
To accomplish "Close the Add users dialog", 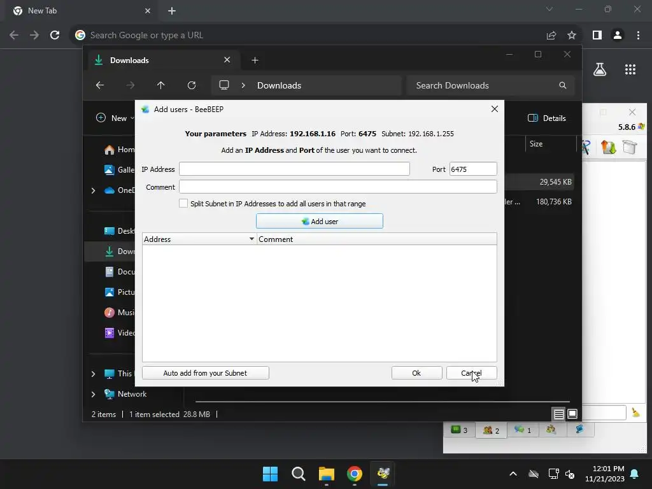I will pyautogui.click(x=494, y=109).
